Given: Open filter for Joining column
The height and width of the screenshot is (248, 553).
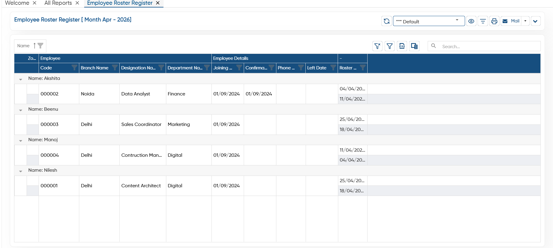Looking at the screenshot, I should [x=239, y=68].
